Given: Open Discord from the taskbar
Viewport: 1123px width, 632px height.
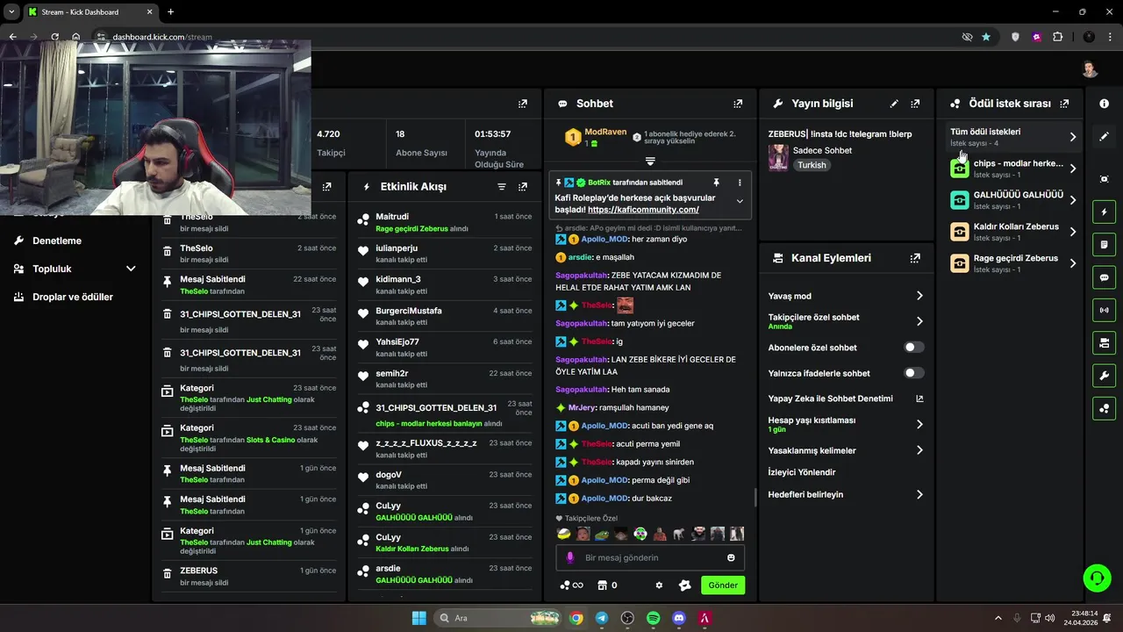Looking at the screenshot, I should pos(678,618).
